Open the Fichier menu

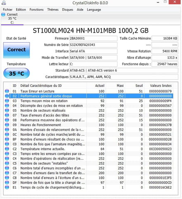pyautogui.click(x=7, y=10)
